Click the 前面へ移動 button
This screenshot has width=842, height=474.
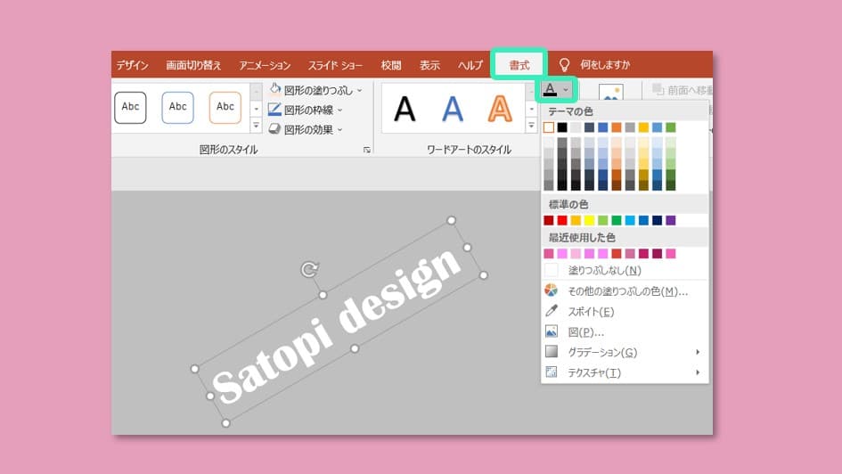click(683, 90)
